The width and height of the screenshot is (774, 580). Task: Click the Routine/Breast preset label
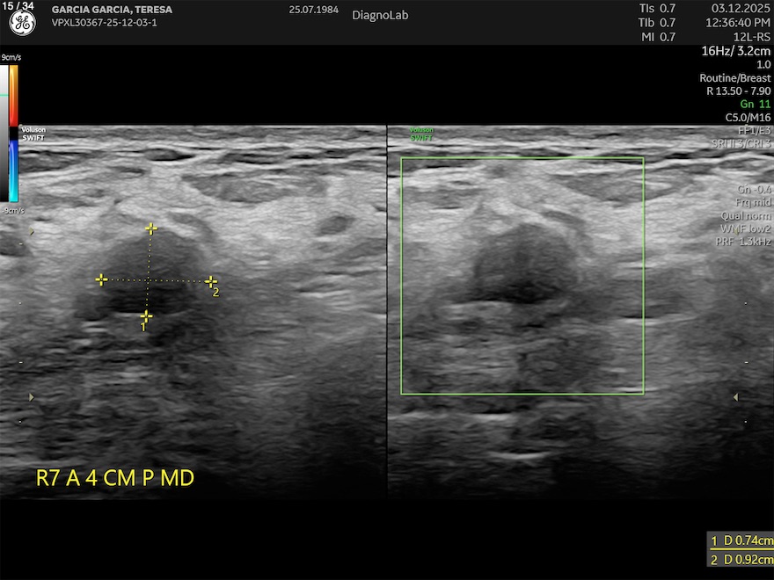734,78
